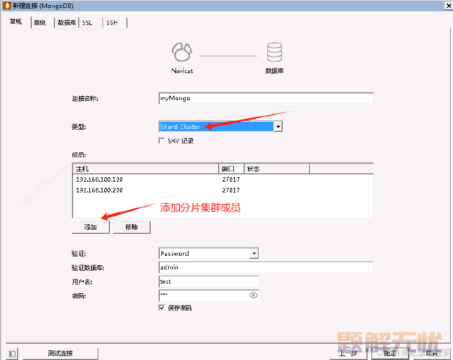The height and width of the screenshot is (360, 453).
Task: Click port 27017 of 192.168.100.100
Action: pos(231,179)
